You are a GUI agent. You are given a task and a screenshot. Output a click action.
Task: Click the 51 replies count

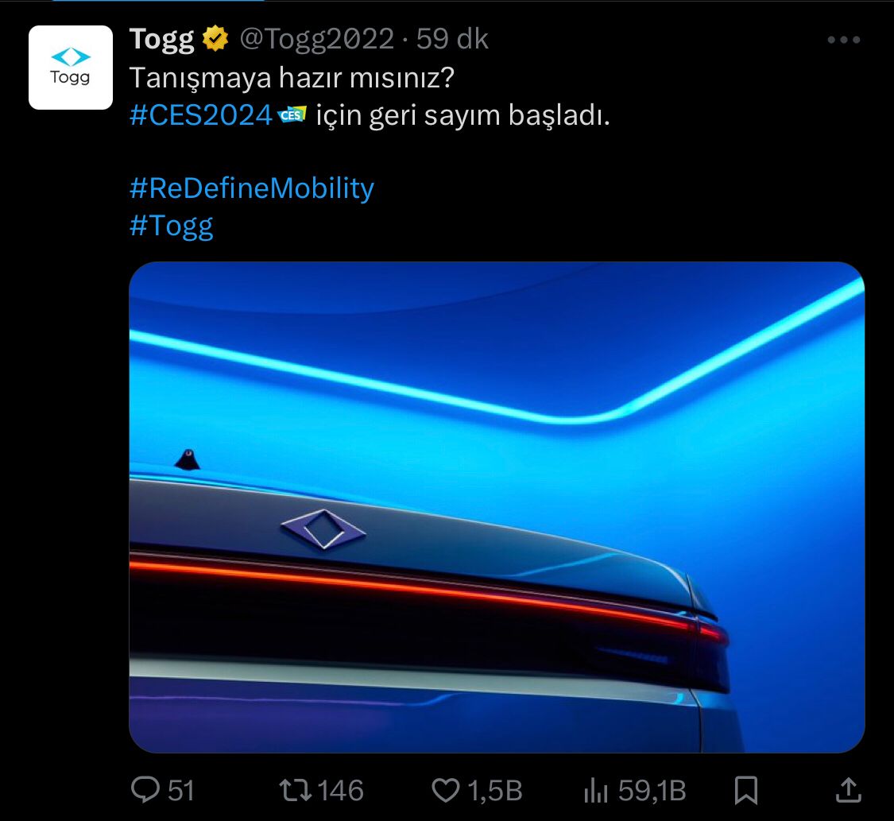181,791
